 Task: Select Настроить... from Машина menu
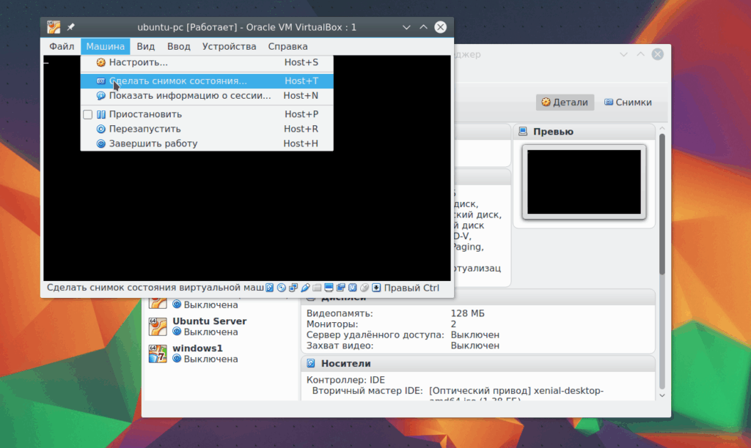click(x=207, y=63)
